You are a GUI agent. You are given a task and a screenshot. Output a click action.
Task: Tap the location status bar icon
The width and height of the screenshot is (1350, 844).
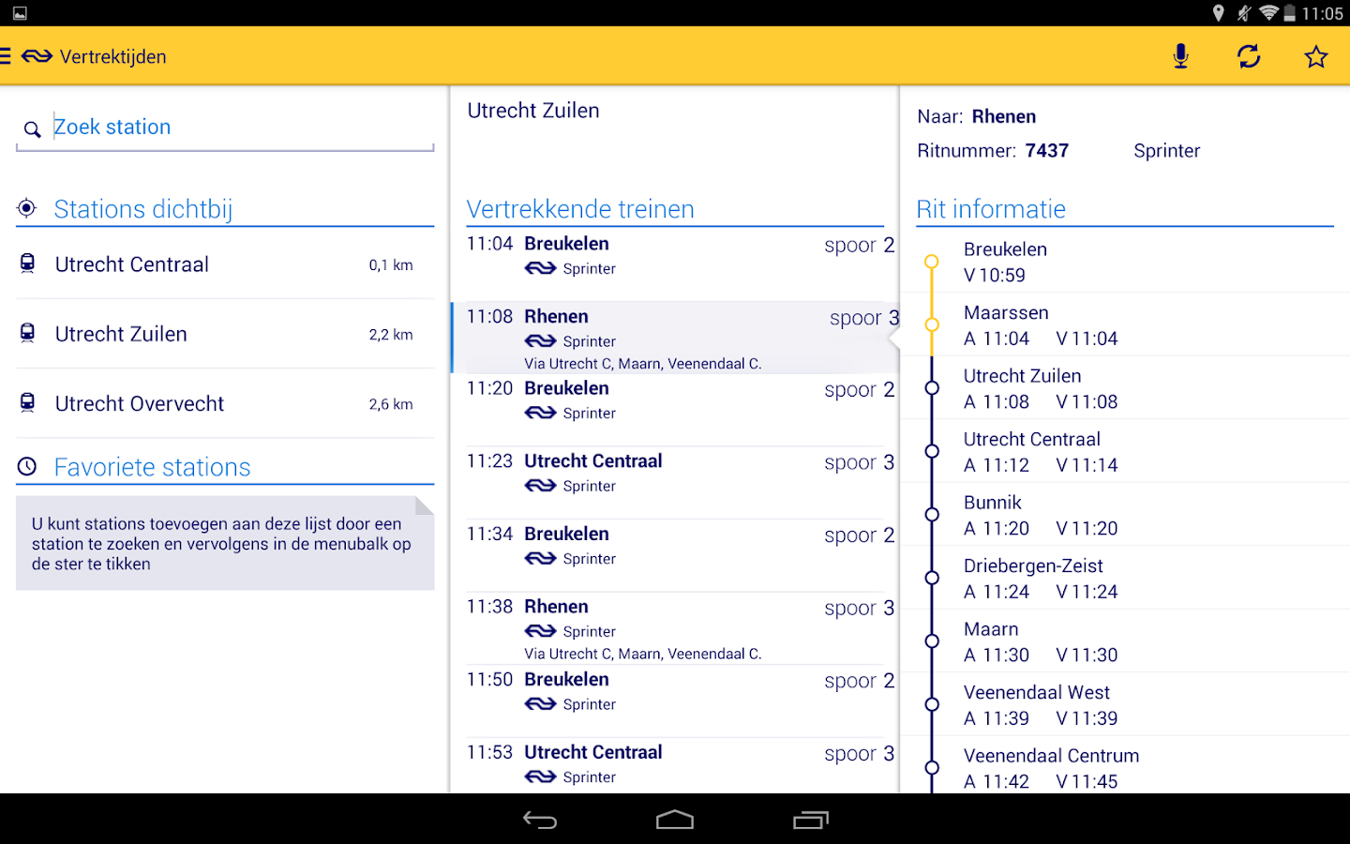click(1219, 13)
